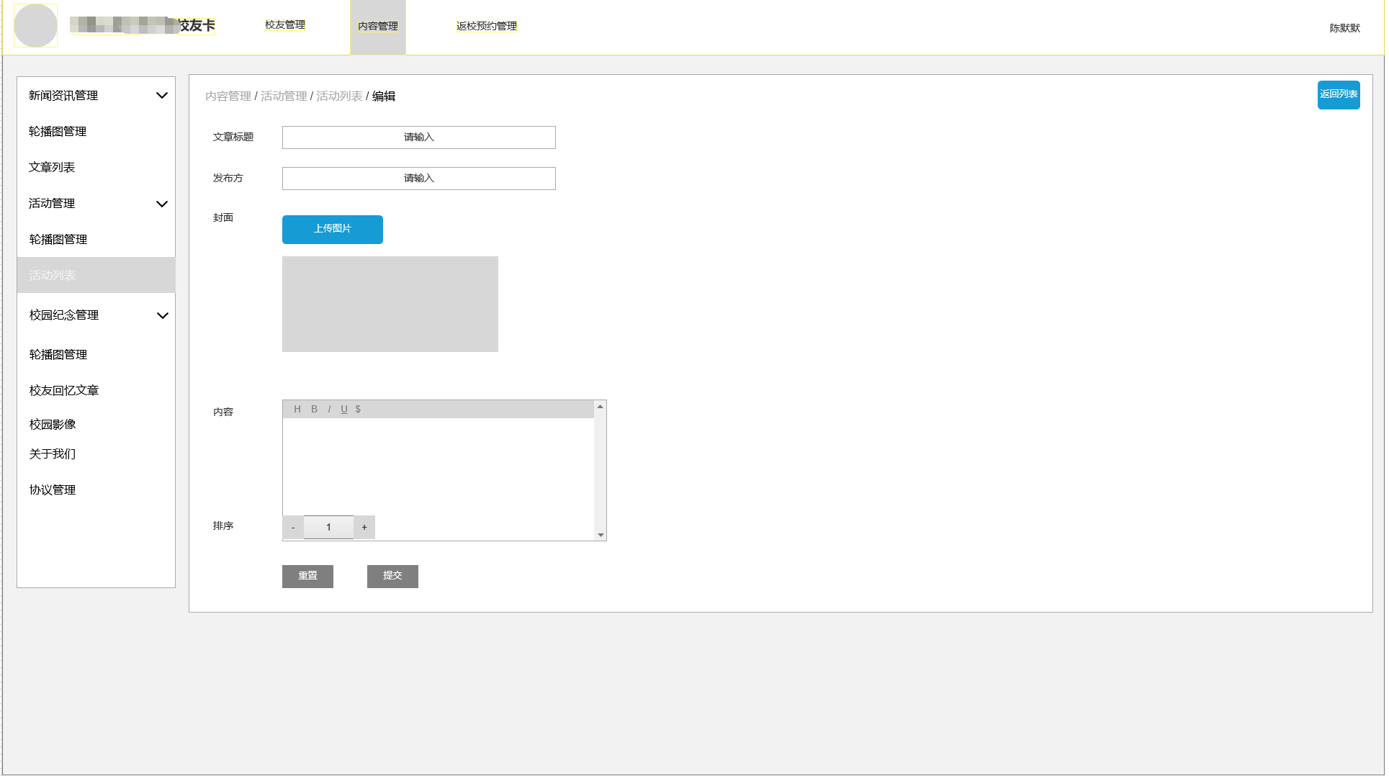Toggle underline U formatting in content editor
This screenshot has height=776, width=1389.
click(344, 409)
